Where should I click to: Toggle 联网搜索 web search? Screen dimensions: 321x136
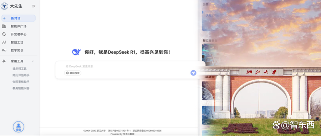click(x=73, y=73)
